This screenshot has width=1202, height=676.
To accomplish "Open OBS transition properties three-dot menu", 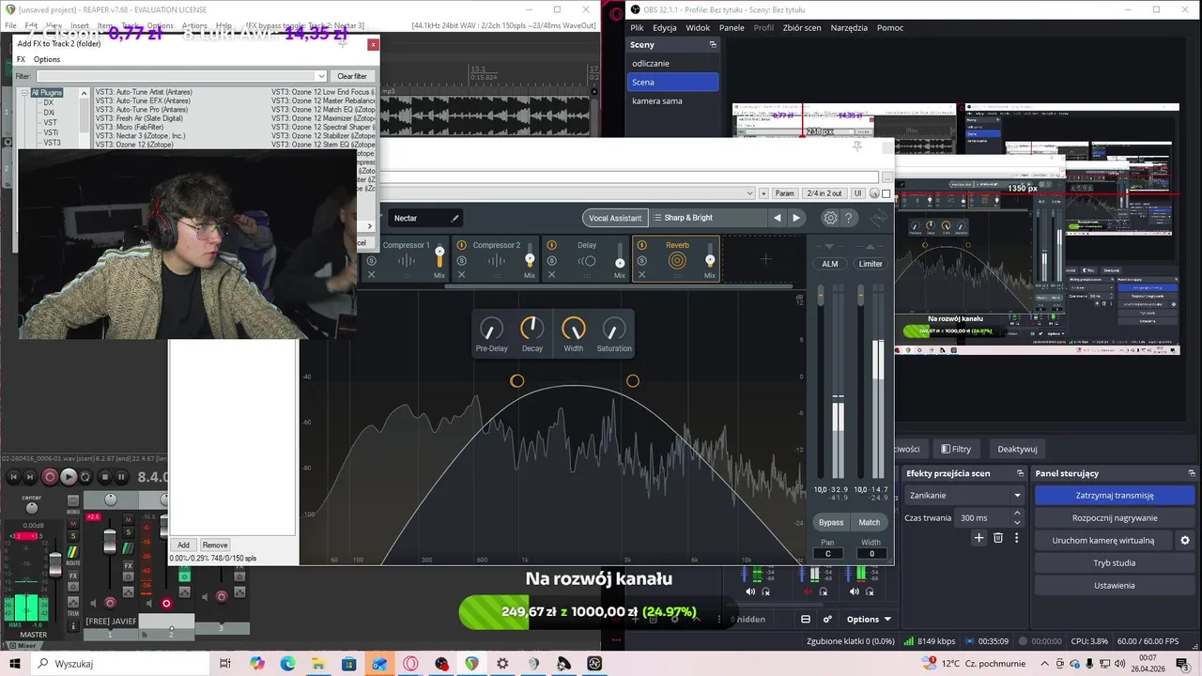I will click(1016, 538).
